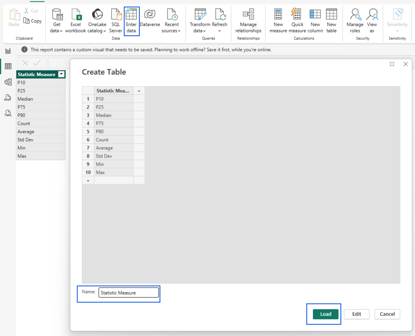The width and height of the screenshot is (415, 336).
Task: Switch to Model view in sidebar
Action: [8, 82]
